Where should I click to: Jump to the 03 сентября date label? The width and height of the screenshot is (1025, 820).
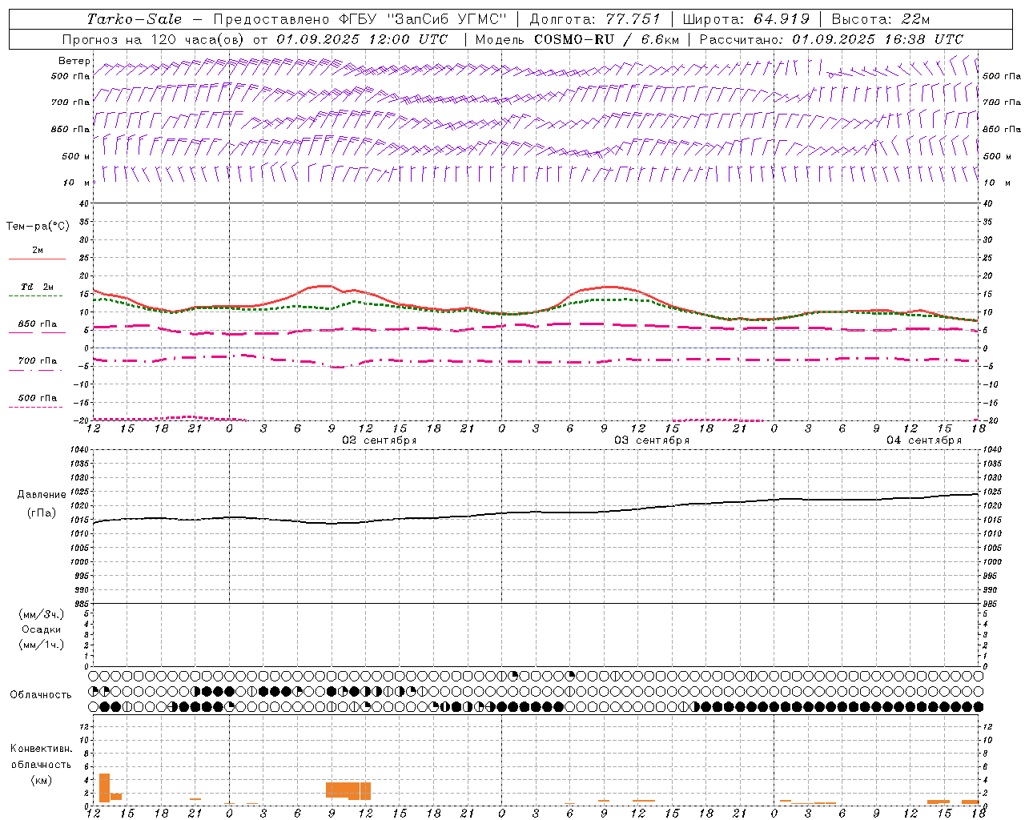[652, 440]
